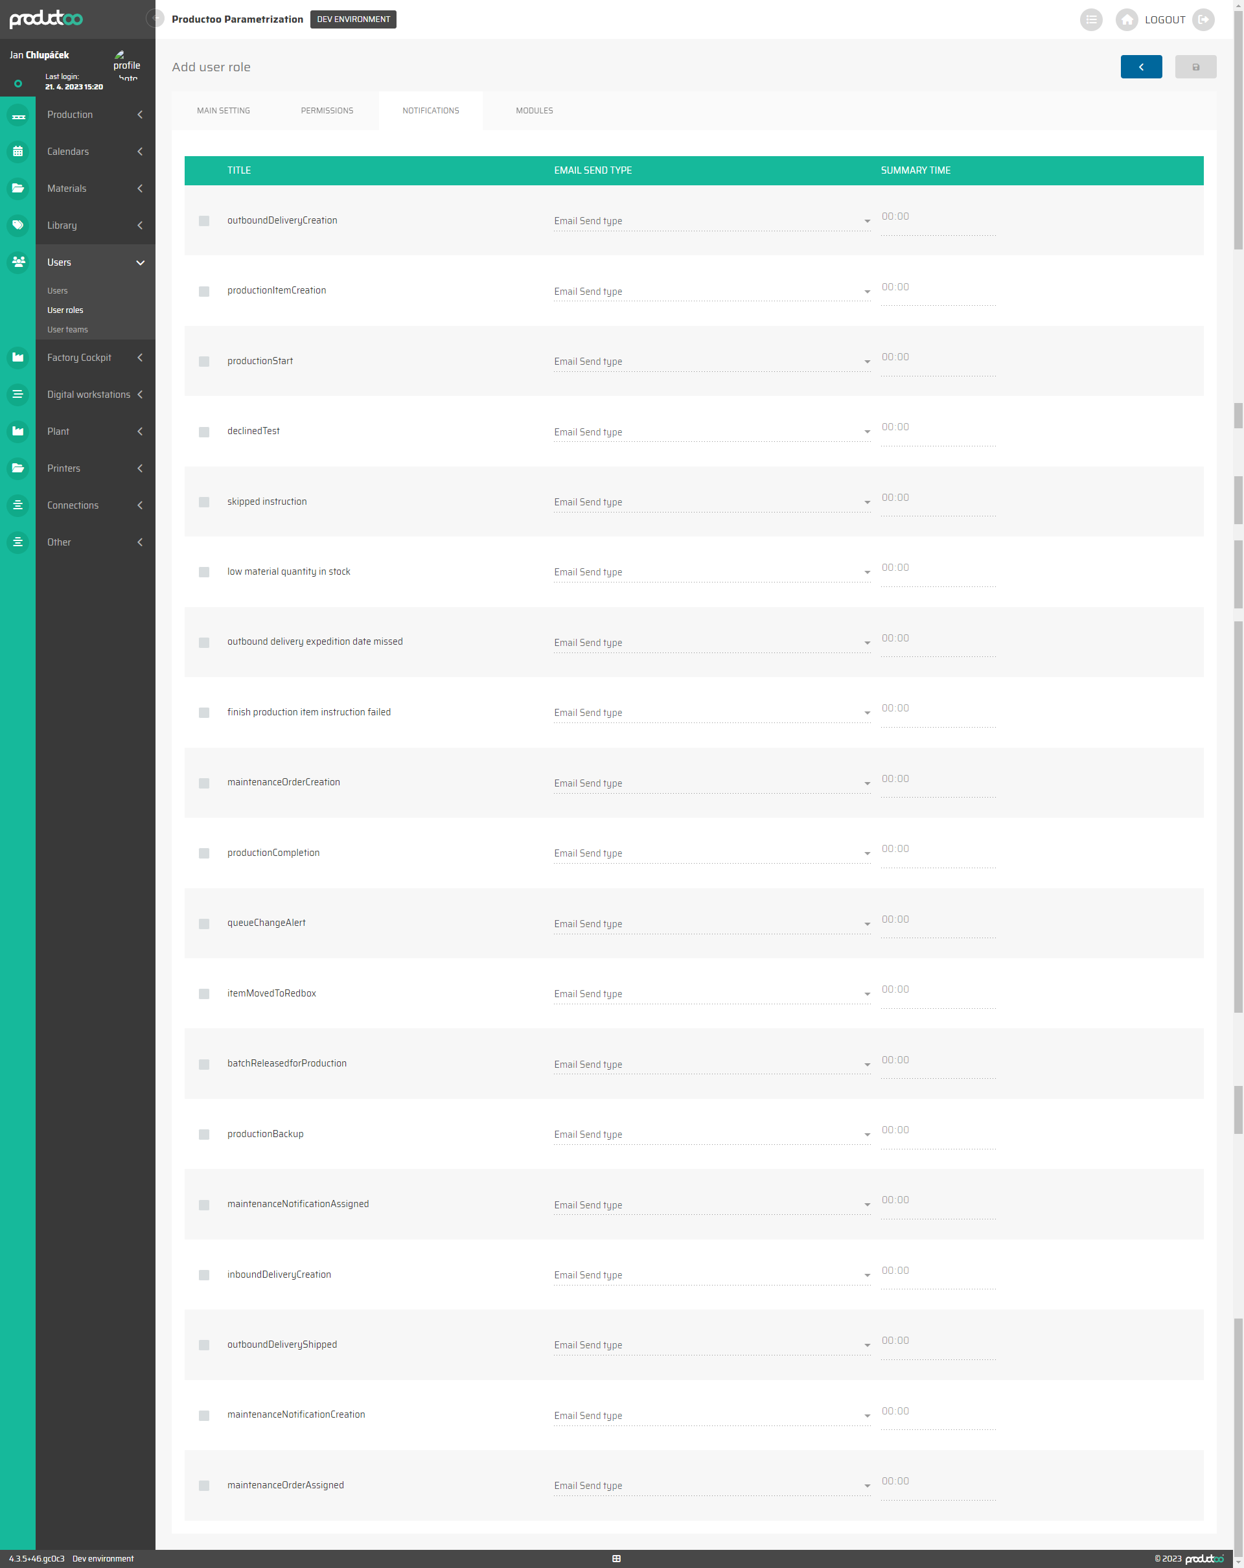The image size is (1244, 1568).
Task: Click the Calendars sidebar icon
Action: 18,152
